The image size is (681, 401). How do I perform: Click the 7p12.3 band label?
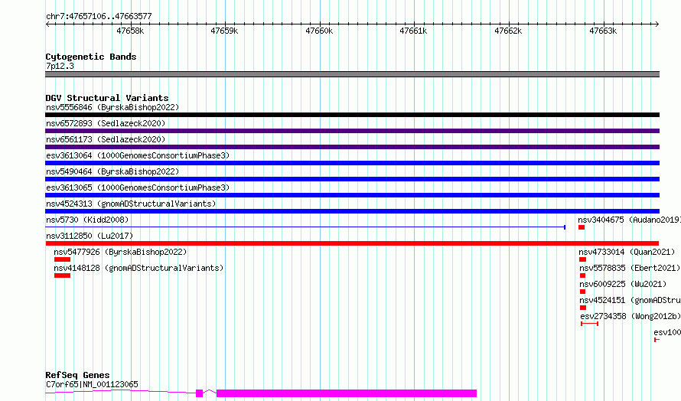(x=60, y=66)
